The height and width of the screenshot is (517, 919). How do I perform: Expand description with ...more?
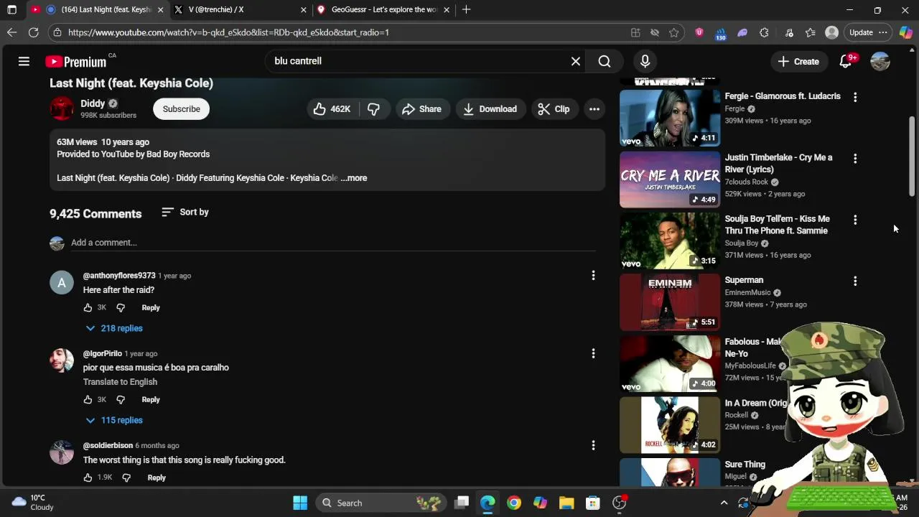coord(354,178)
